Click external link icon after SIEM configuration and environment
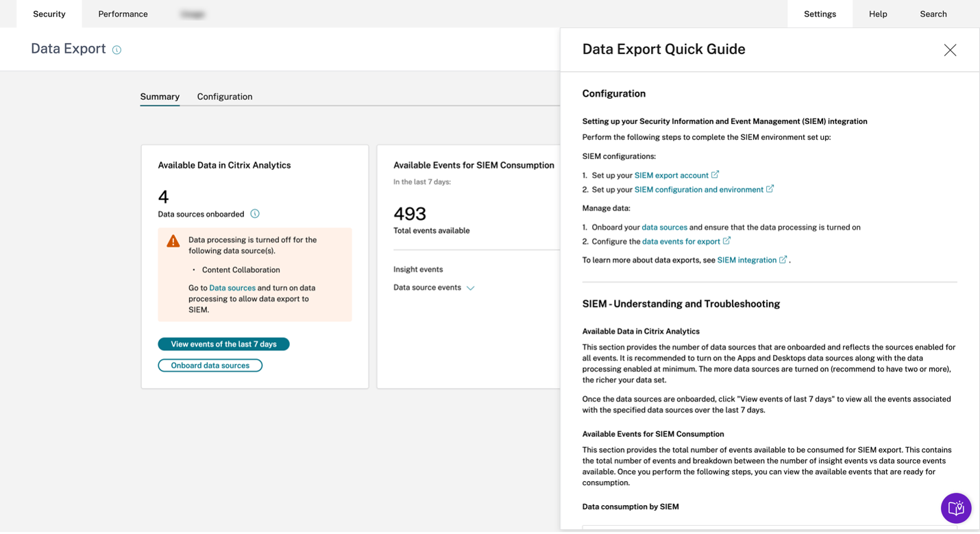980x534 pixels. (x=770, y=189)
